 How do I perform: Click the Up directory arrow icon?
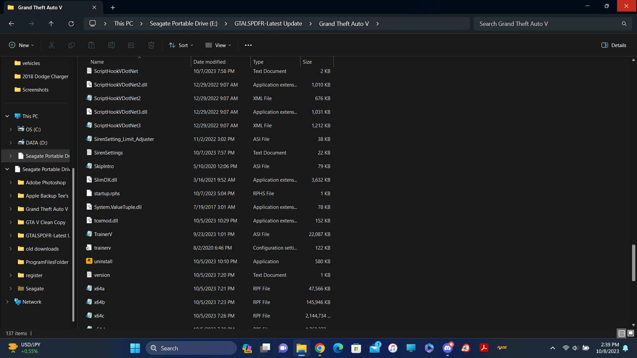click(51, 24)
